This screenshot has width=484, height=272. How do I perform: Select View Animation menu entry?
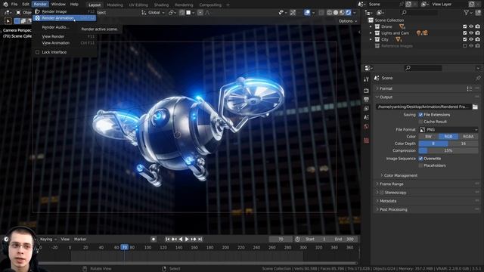pos(64,43)
